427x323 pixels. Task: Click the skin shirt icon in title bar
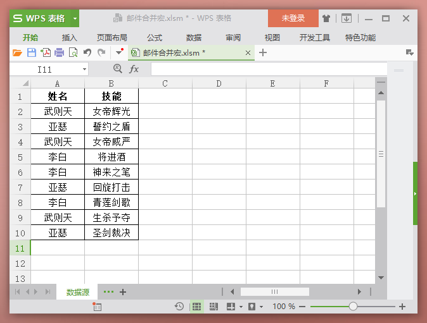(326, 19)
